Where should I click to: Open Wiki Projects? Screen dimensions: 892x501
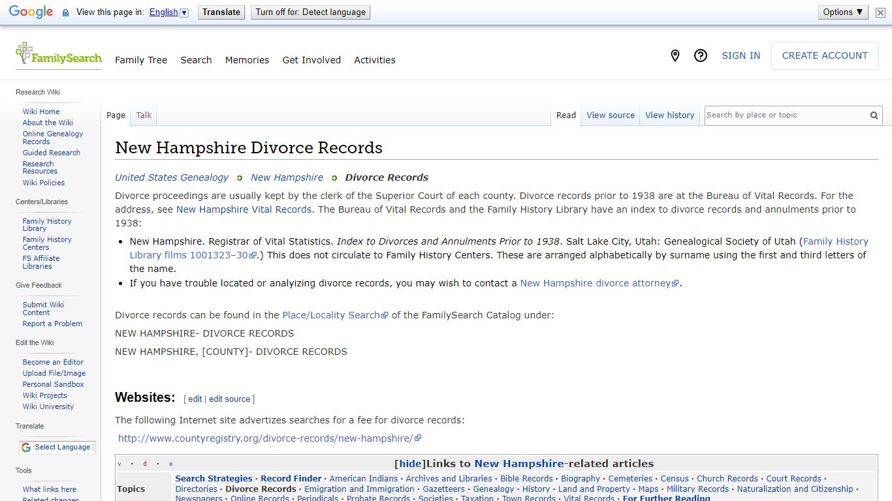(45, 395)
